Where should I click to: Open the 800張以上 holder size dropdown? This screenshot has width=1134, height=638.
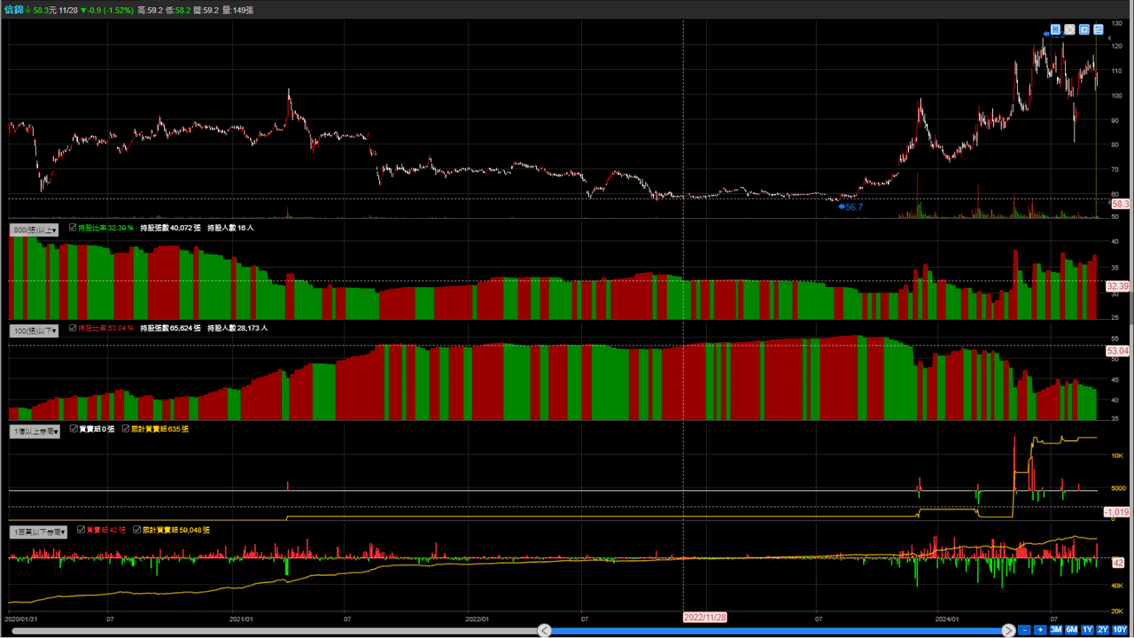point(34,230)
